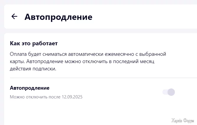Screen dimensions: 197x125
Task: Click the line действия подписки
Action: click(x=33, y=69)
